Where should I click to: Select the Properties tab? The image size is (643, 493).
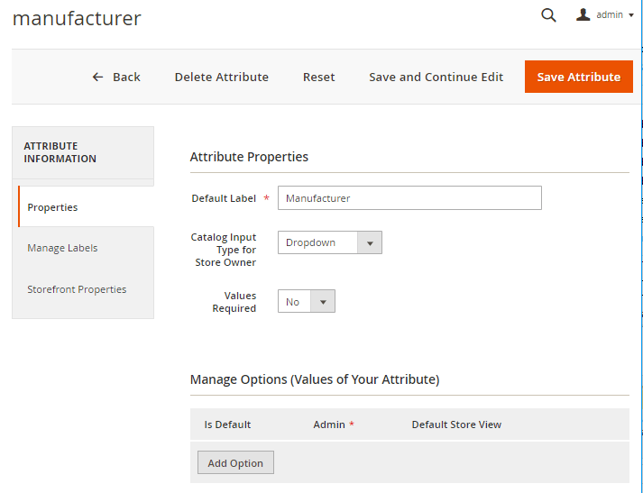[52, 207]
